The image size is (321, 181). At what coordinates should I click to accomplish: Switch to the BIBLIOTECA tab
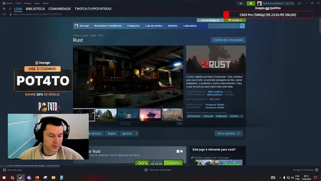point(35,9)
